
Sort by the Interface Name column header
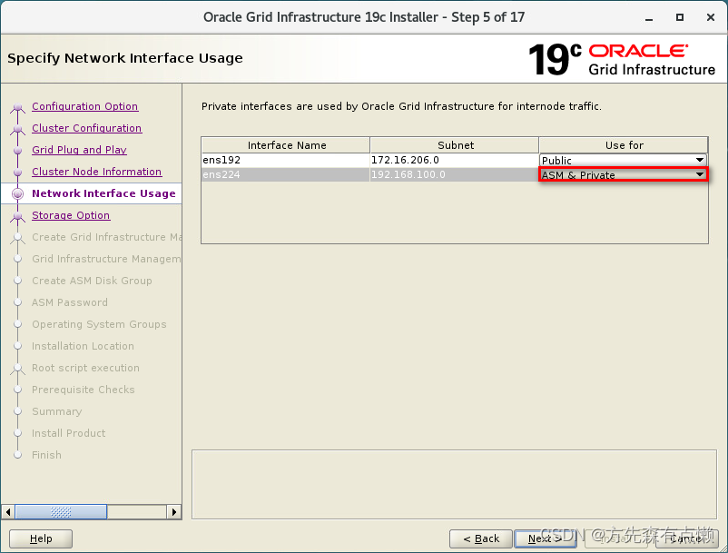pyautogui.click(x=286, y=145)
